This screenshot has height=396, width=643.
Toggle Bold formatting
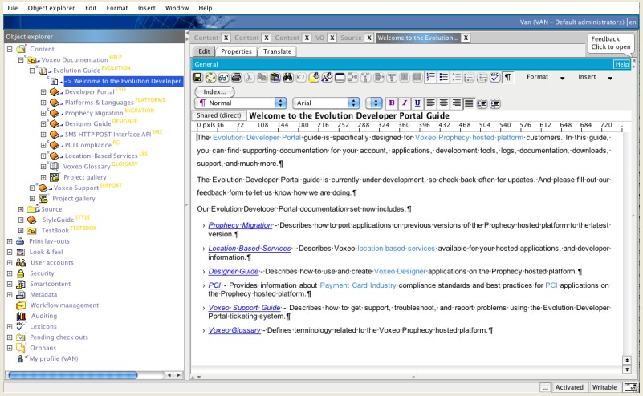392,103
